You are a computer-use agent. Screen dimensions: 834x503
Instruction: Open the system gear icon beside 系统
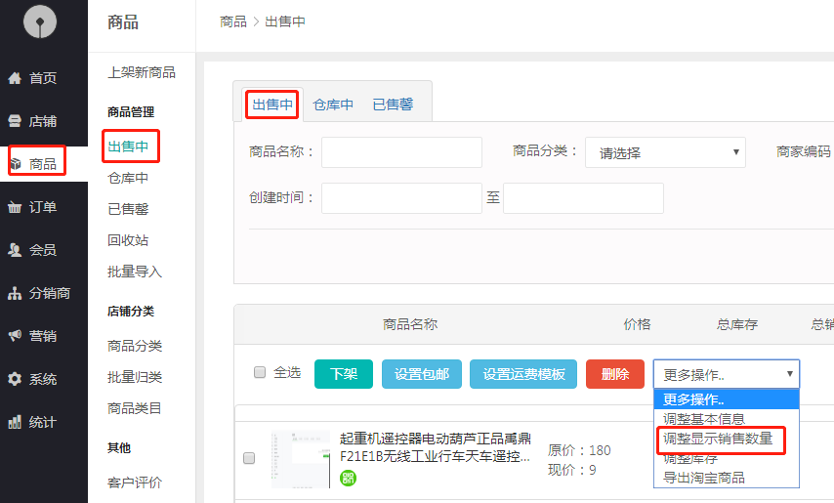tap(15, 379)
